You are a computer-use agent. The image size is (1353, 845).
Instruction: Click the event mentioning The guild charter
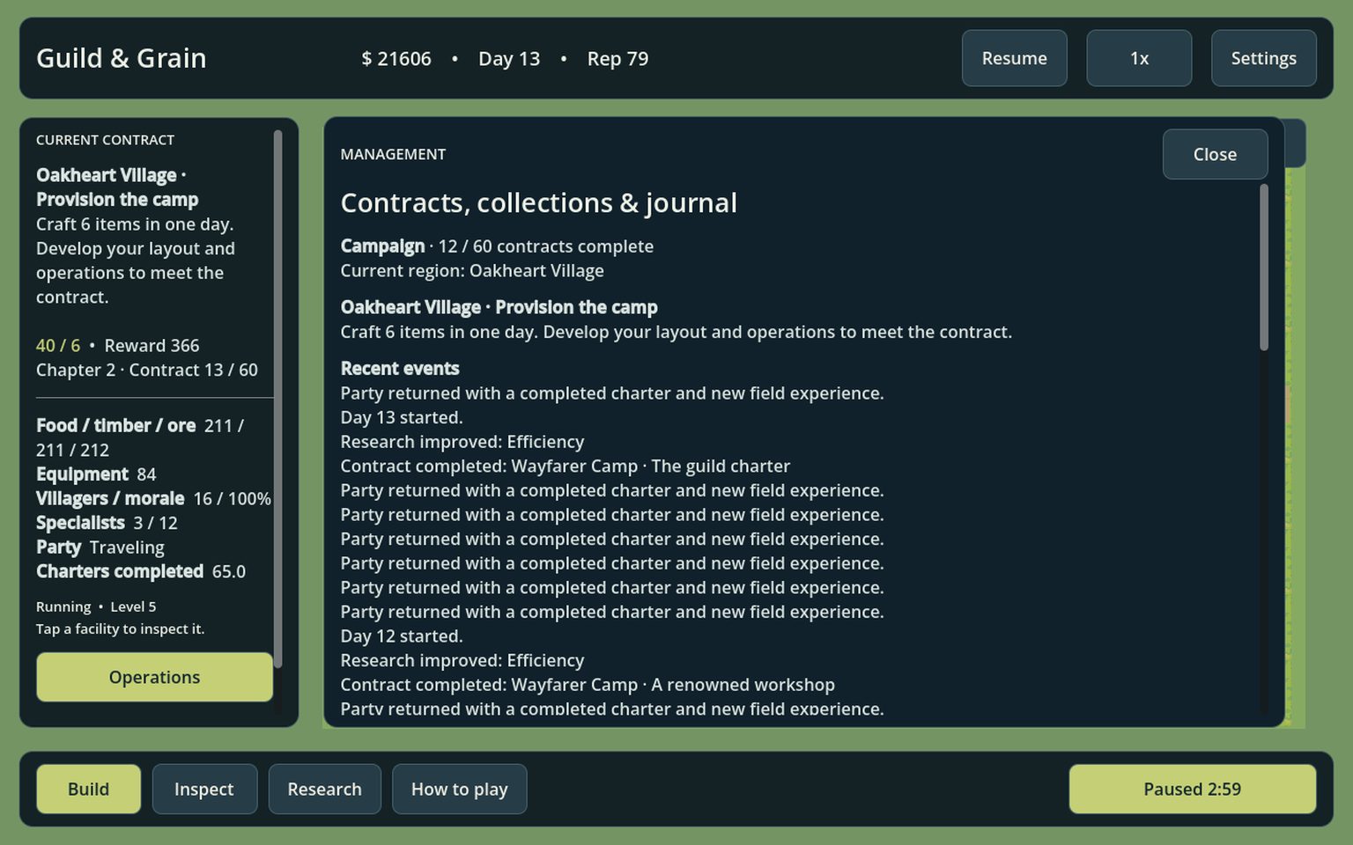566,466
